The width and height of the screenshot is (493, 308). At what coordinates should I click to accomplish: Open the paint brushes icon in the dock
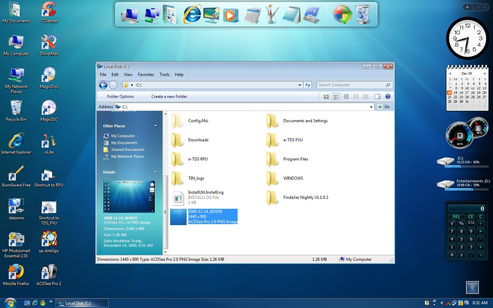(x=272, y=14)
